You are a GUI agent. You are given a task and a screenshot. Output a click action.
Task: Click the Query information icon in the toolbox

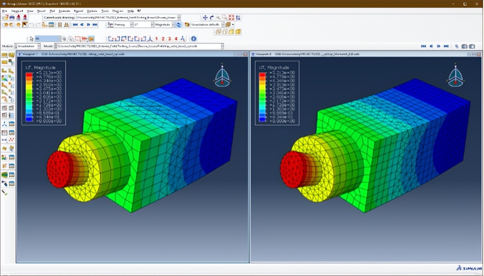[5, 192]
